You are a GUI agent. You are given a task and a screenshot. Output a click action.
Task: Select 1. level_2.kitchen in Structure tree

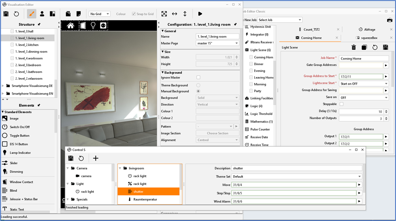pyautogui.click(x=27, y=45)
